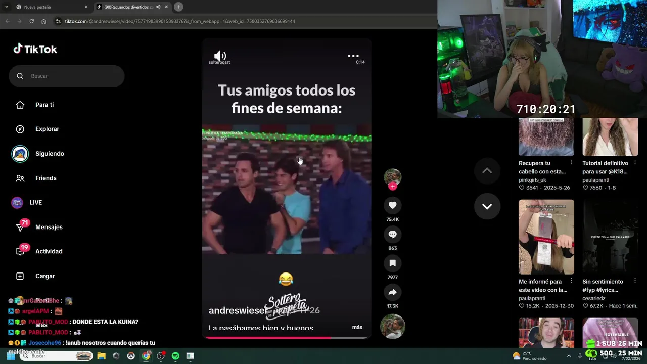Open 'Sin sentimiento #fyp #lyrics' thumbnail
This screenshot has height=364, width=647.
[x=610, y=237]
